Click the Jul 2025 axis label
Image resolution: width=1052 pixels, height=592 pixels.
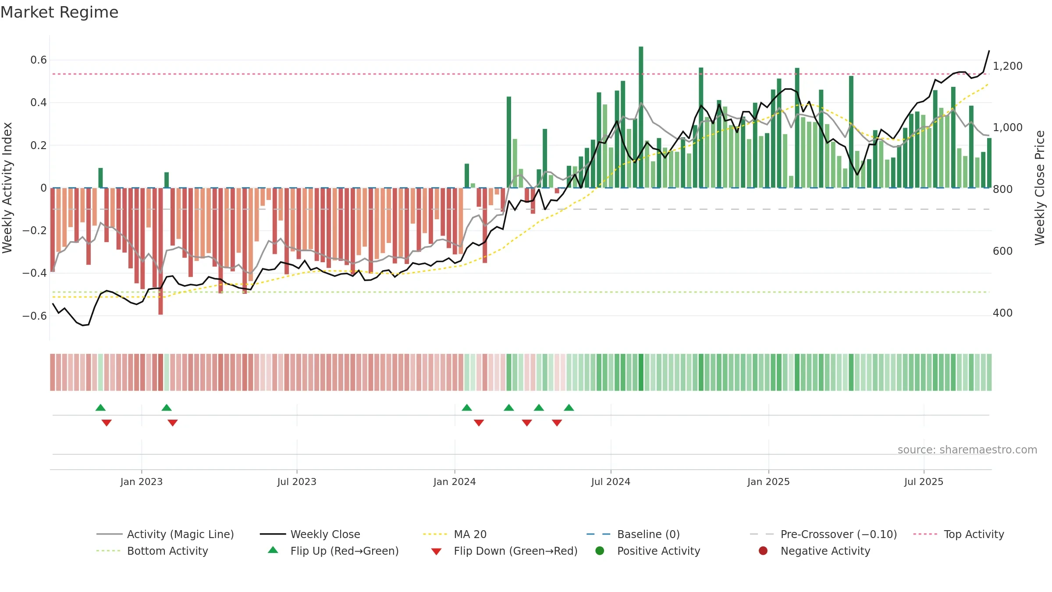pyautogui.click(x=924, y=481)
